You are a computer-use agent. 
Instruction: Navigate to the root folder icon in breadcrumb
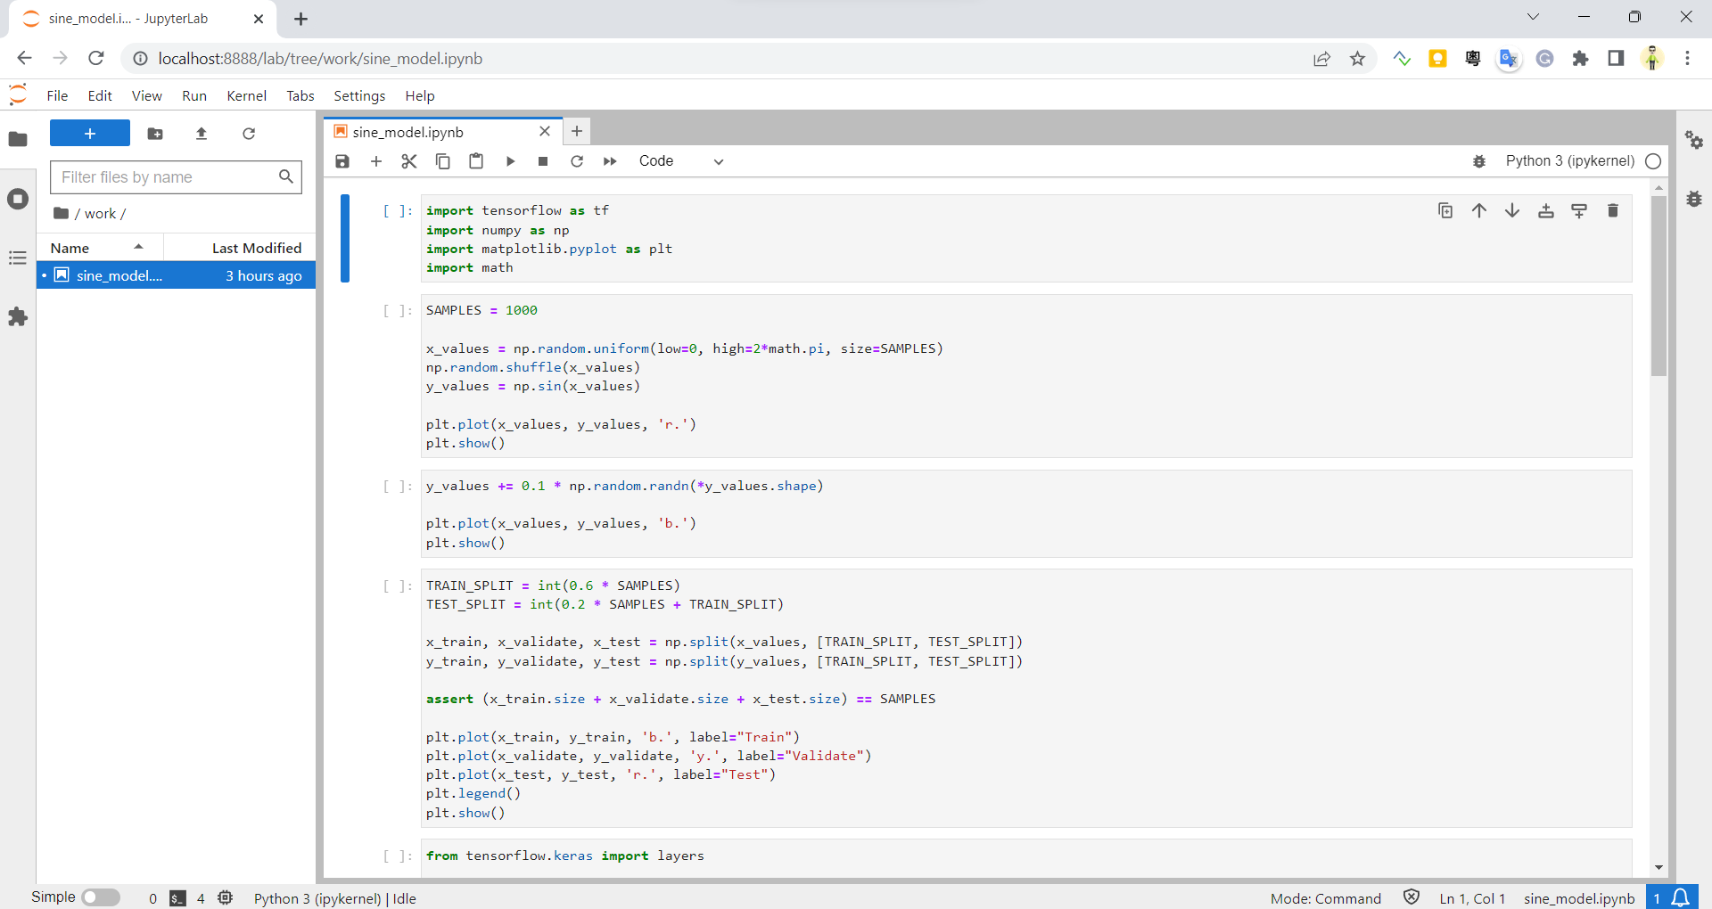point(62,214)
